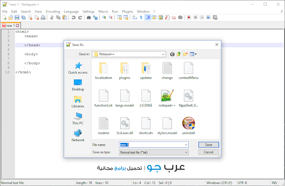Click the Print toolbar icon
The image size is (285, 186).
pos(43,18)
